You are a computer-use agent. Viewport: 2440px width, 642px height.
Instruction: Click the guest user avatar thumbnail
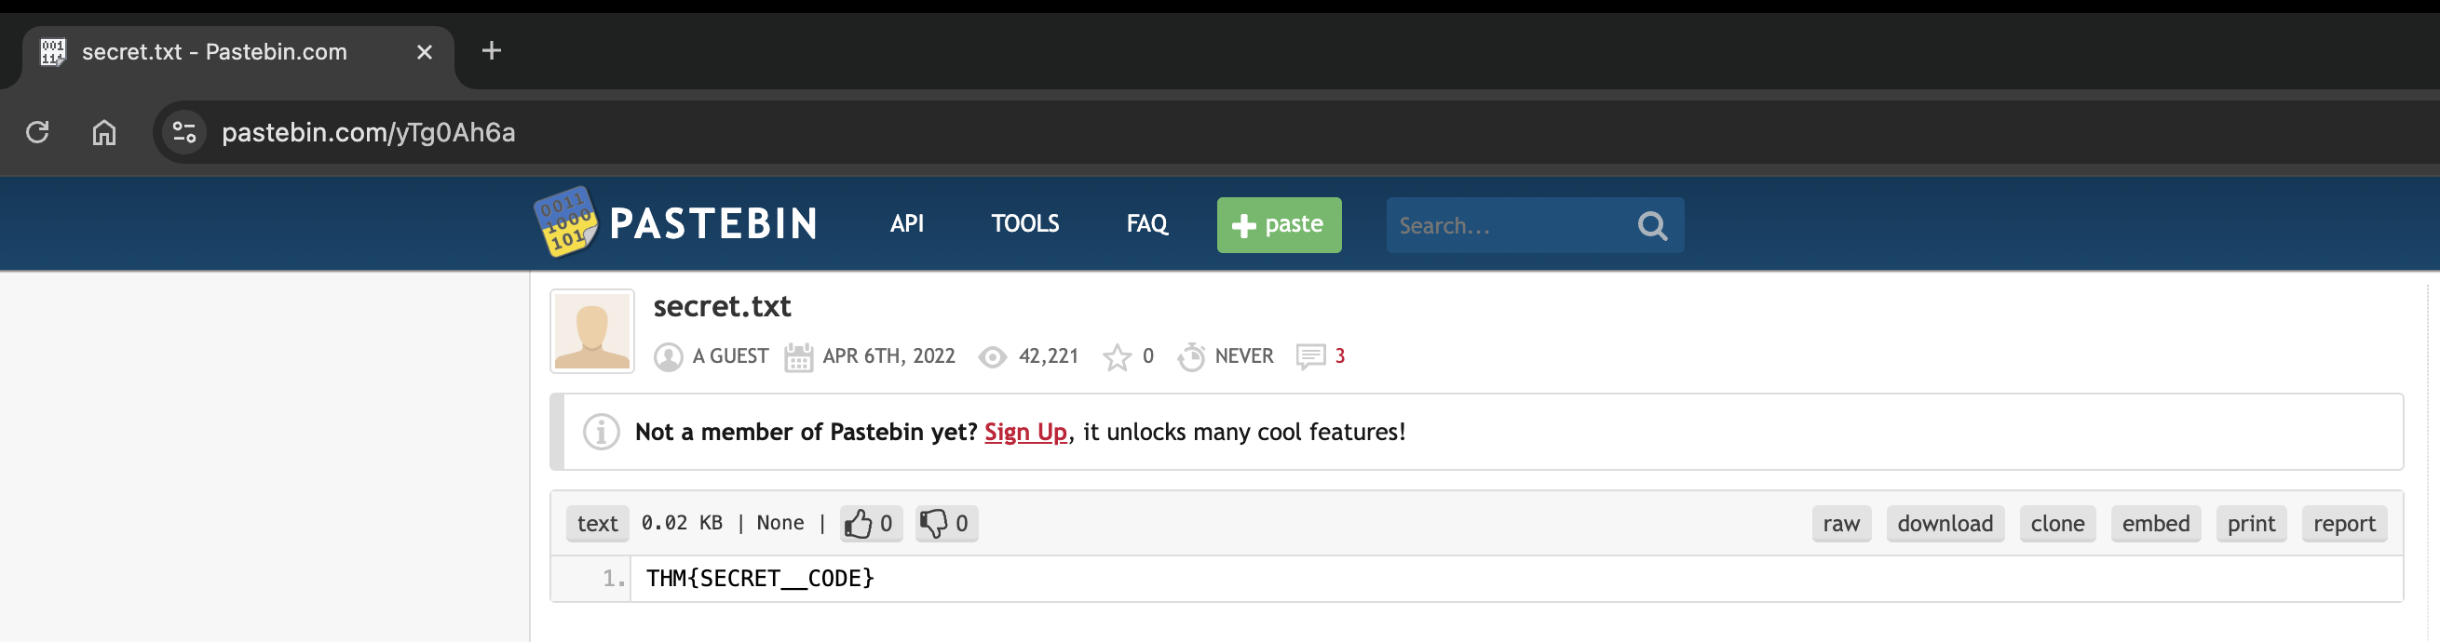(592, 331)
